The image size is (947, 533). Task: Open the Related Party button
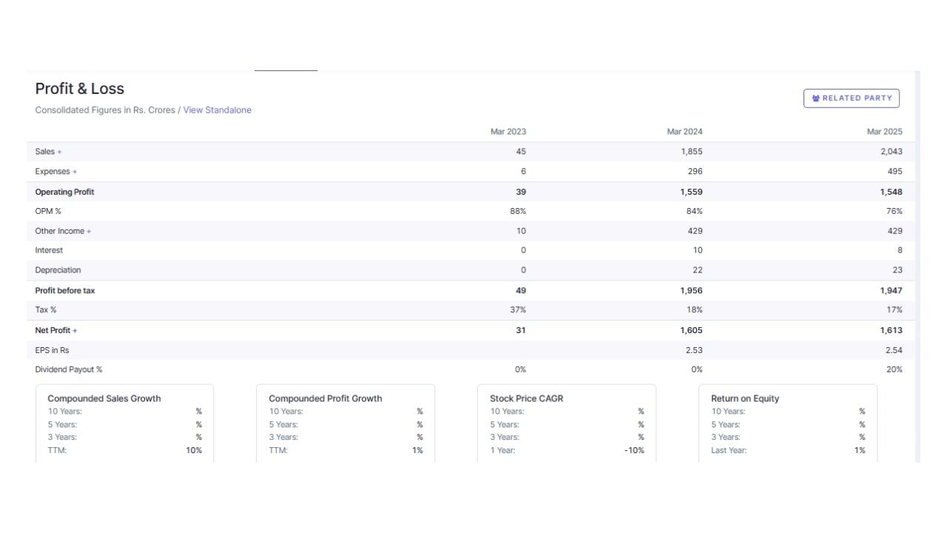pyautogui.click(x=852, y=98)
